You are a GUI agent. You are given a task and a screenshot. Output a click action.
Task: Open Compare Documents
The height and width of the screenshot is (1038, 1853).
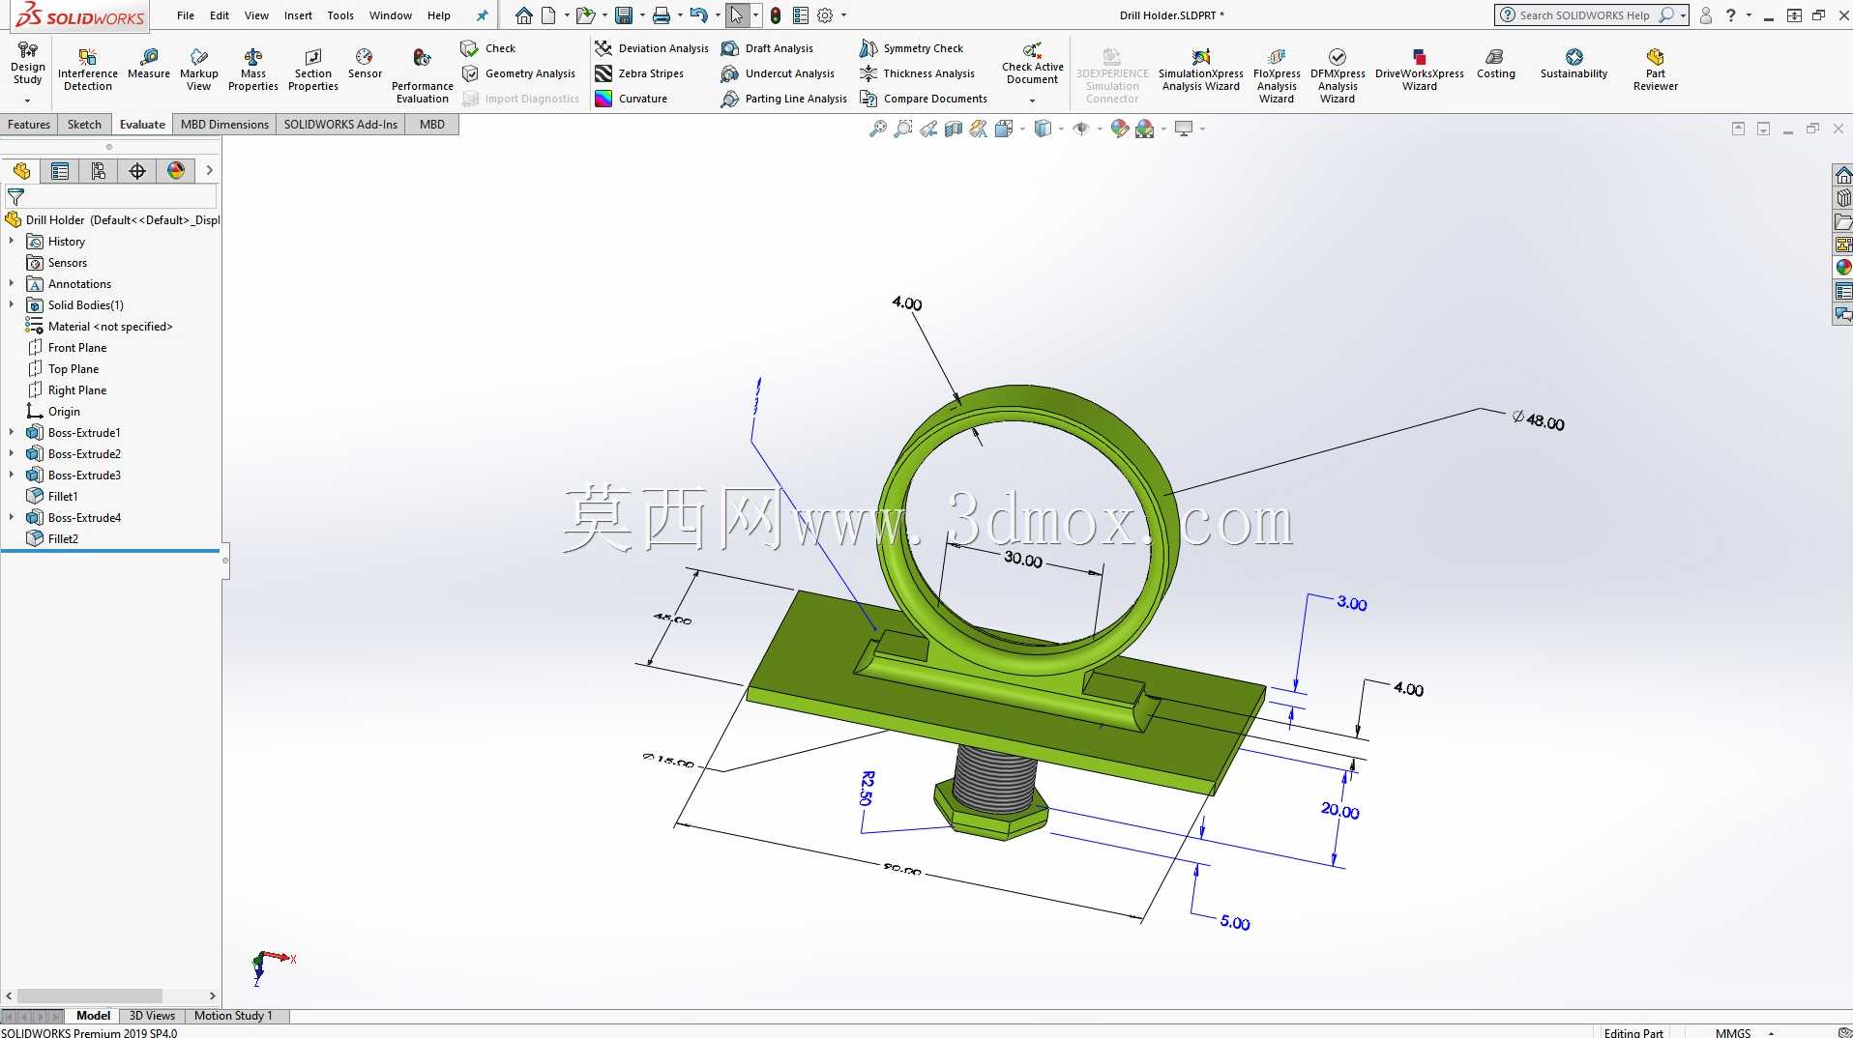(x=924, y=99)
